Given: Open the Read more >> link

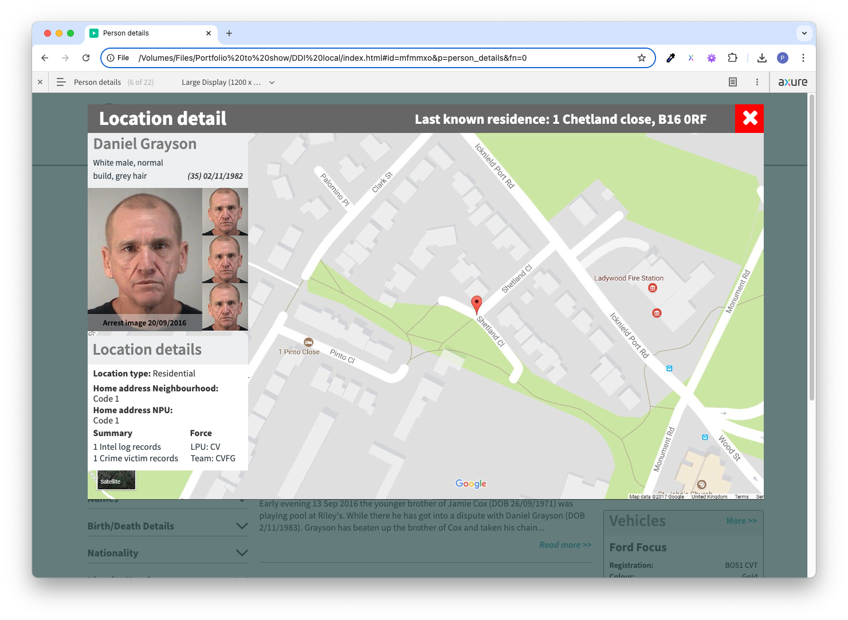Looking at the screenshot, I should pos(565,545).
